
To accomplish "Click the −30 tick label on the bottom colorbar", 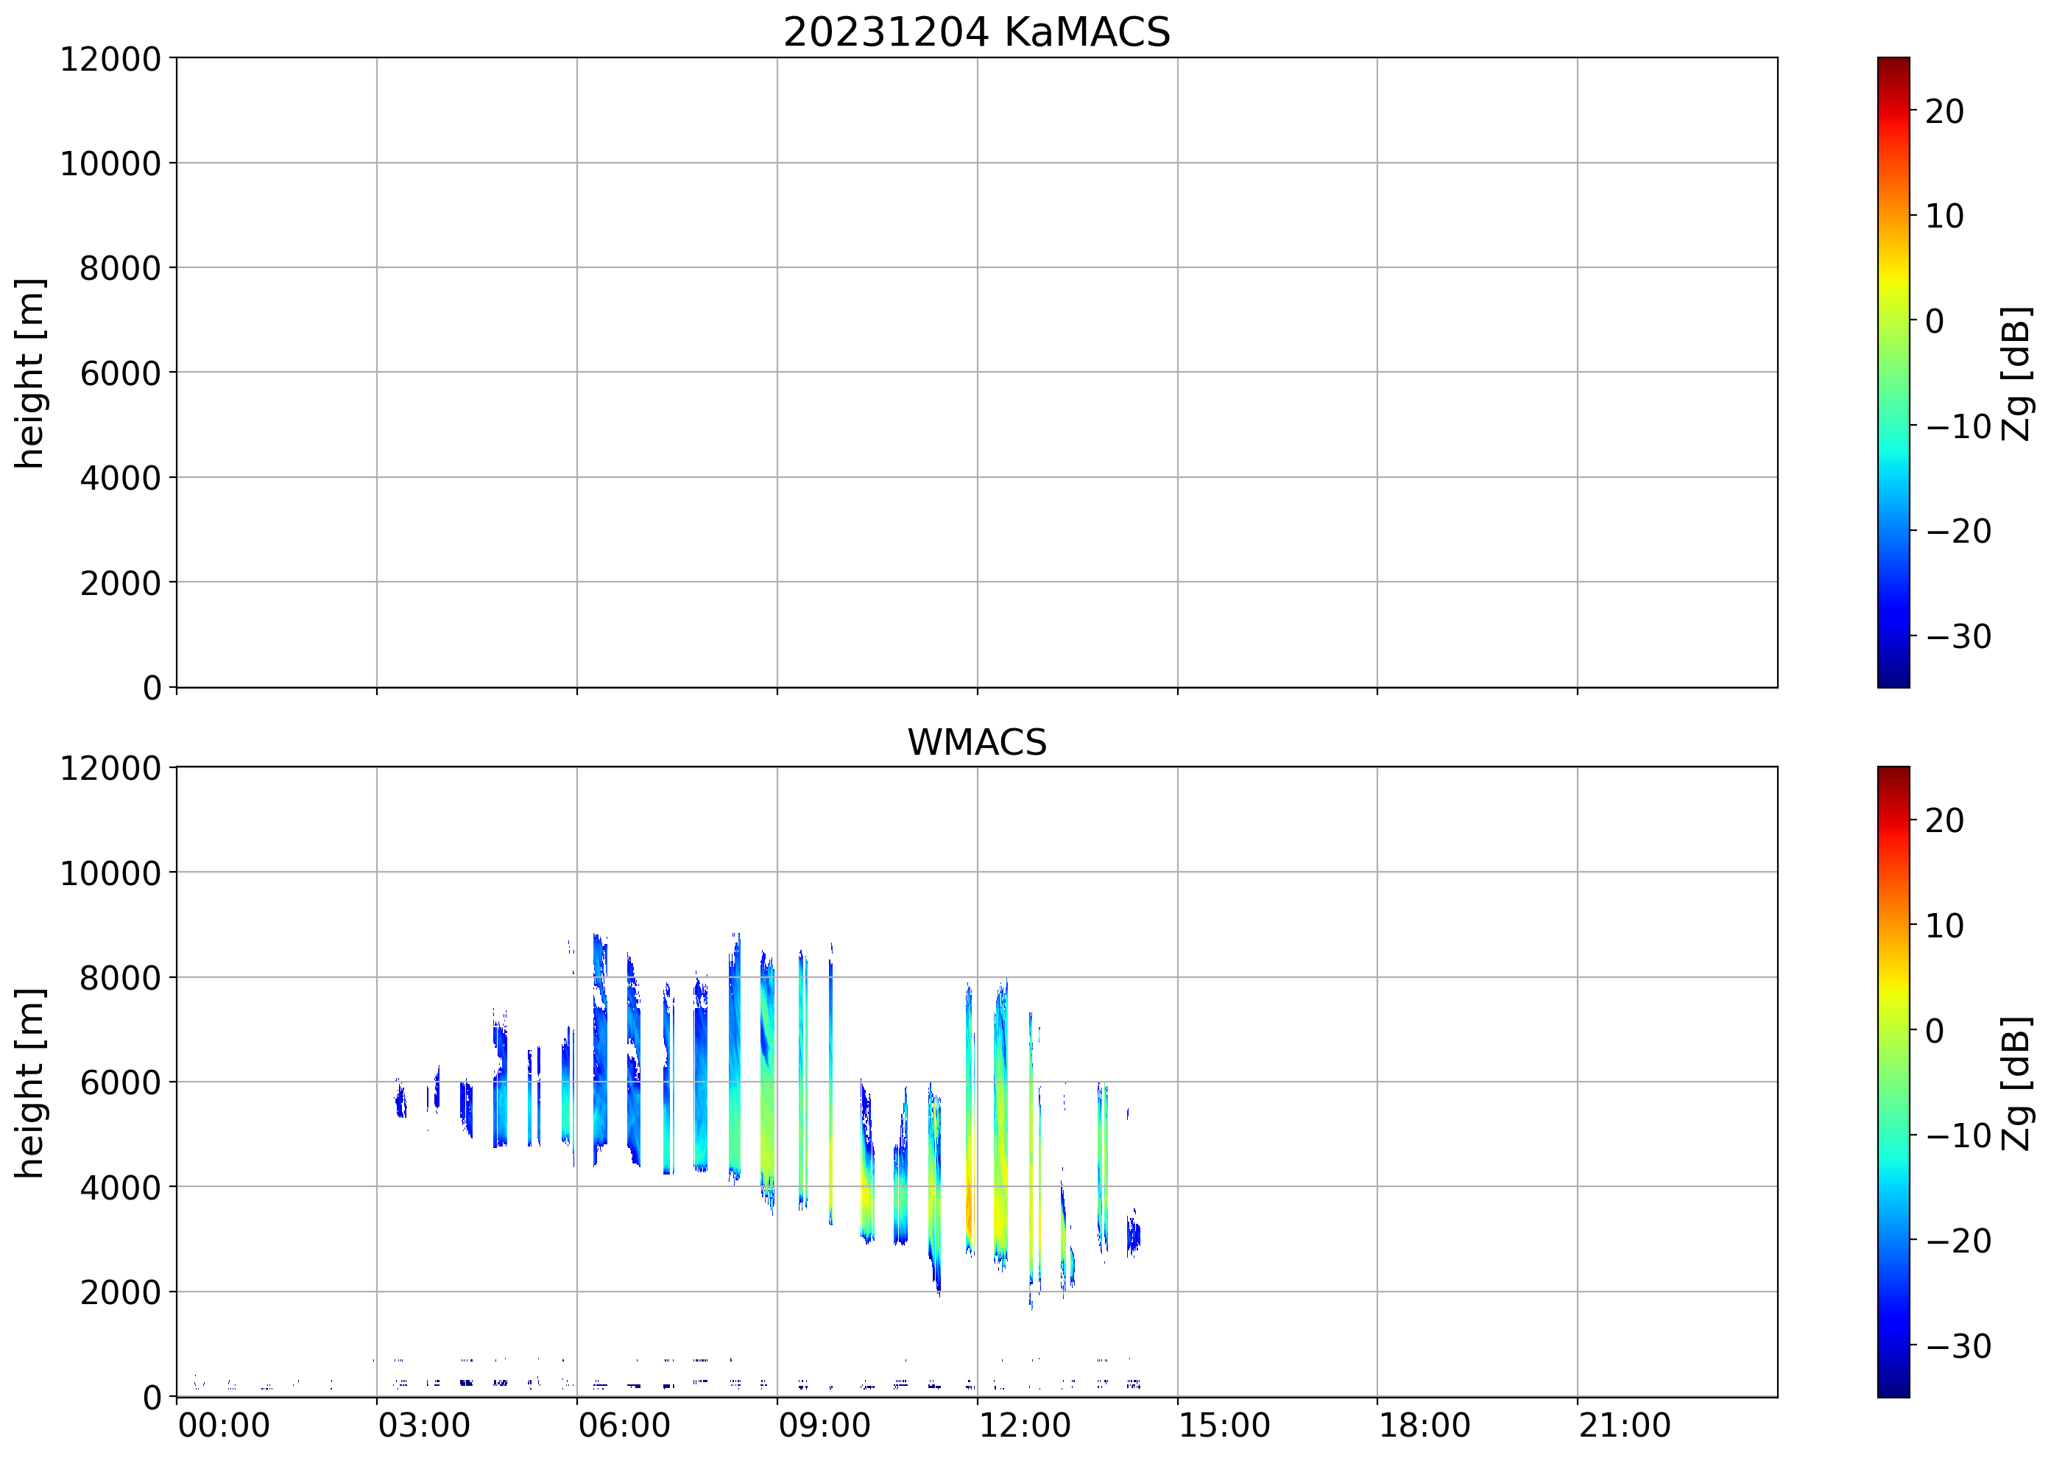I will coord(1958,1346).
